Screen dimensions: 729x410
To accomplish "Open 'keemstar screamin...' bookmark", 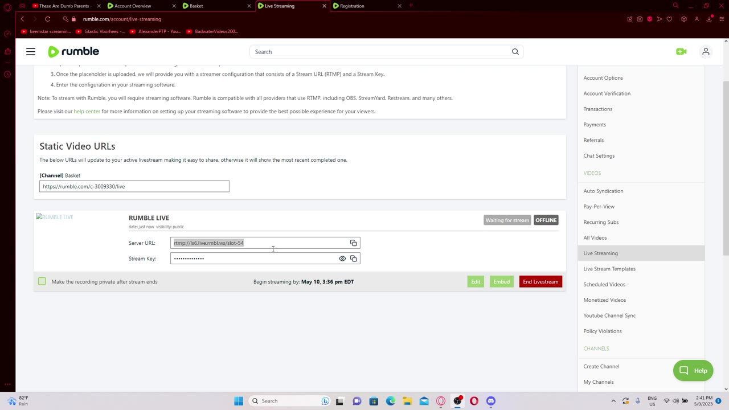I will (46, 31).
